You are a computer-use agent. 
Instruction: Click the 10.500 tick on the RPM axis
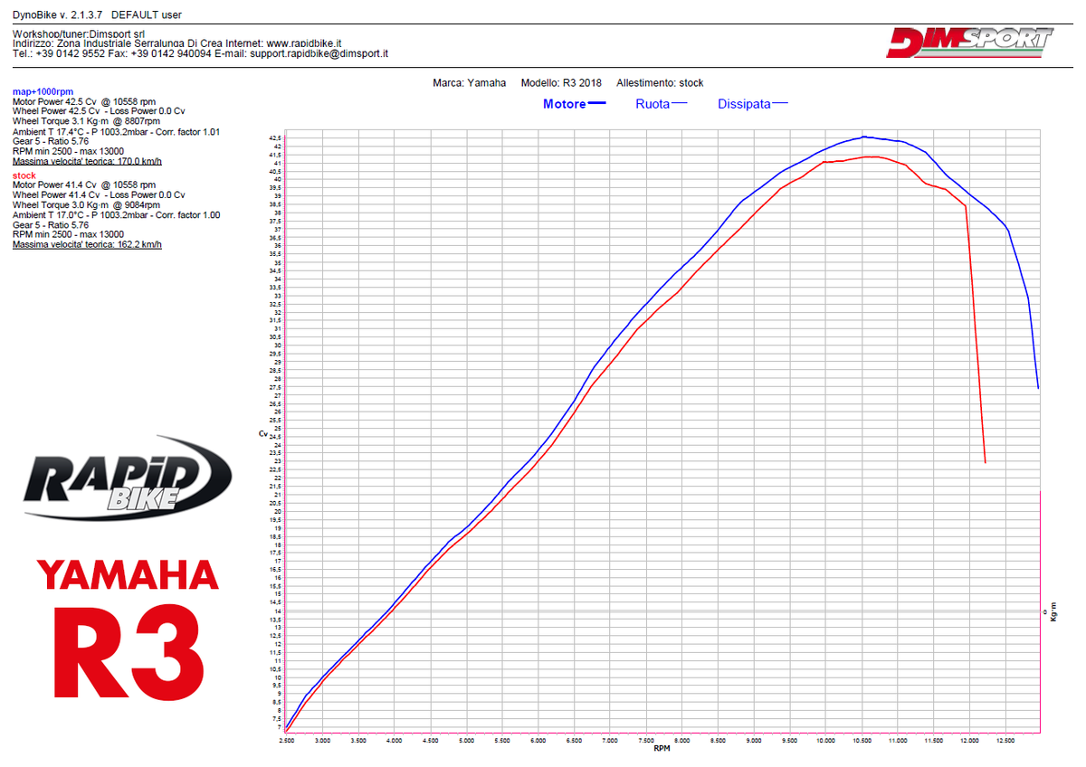click(862, 741)
